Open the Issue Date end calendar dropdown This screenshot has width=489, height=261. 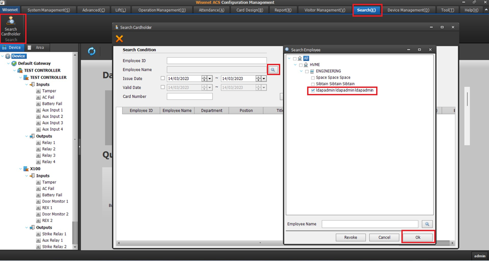coord(264,79)
